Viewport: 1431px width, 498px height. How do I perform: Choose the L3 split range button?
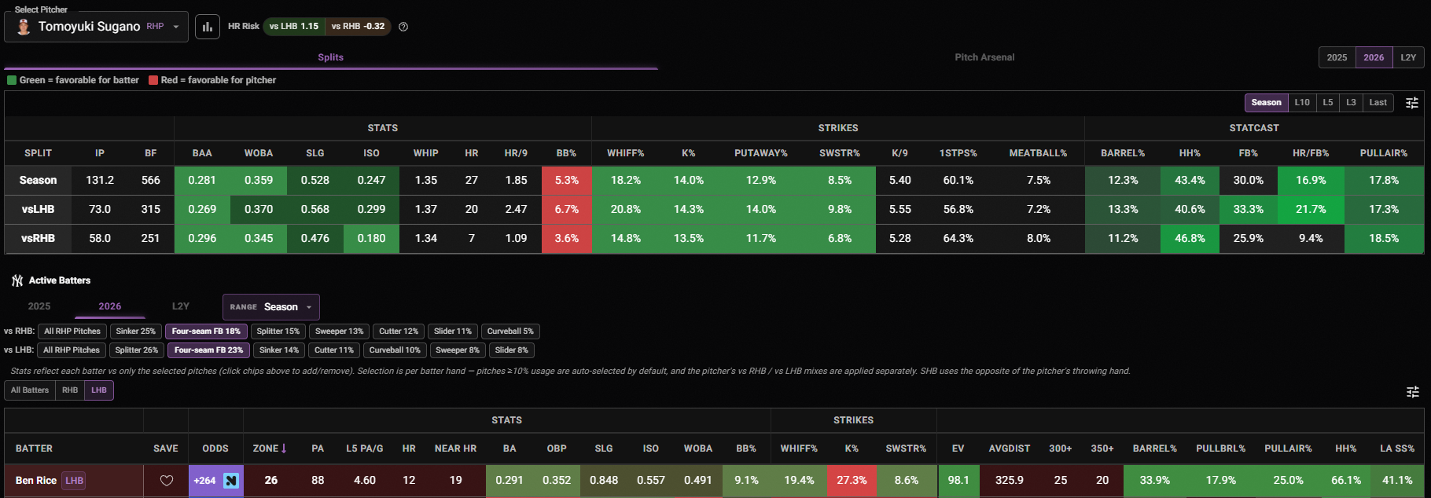click(1351, 103)
